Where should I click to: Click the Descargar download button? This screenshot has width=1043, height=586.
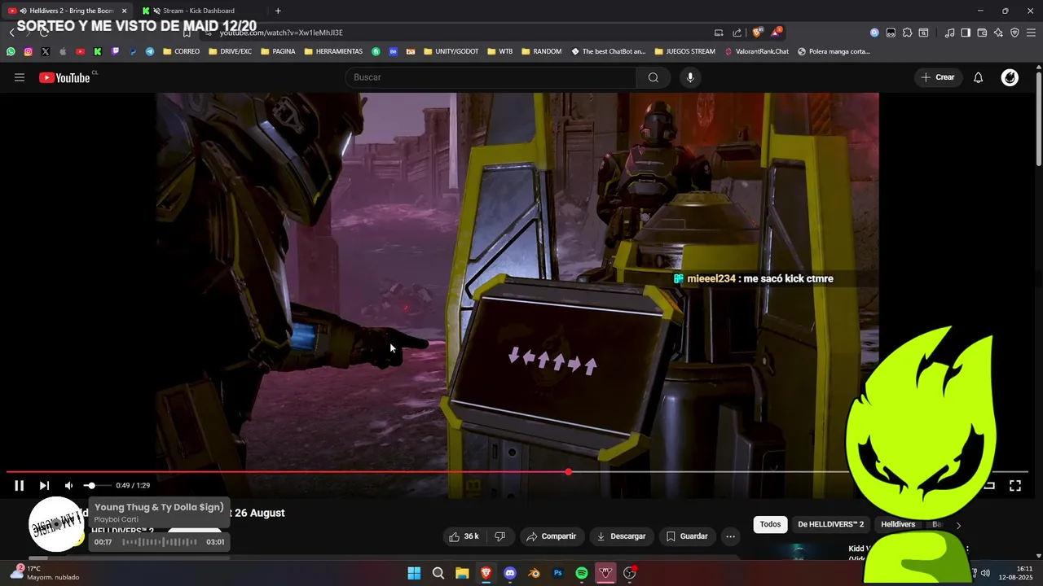pos(621,536)
